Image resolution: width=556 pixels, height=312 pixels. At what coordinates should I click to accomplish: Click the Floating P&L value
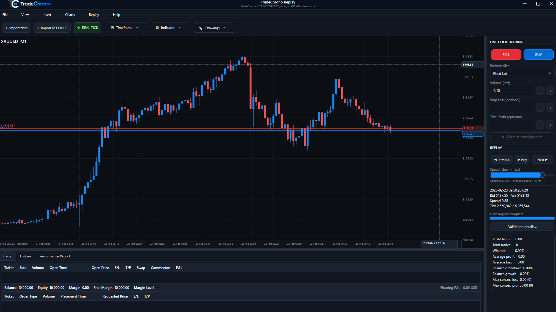click(470, 288)
